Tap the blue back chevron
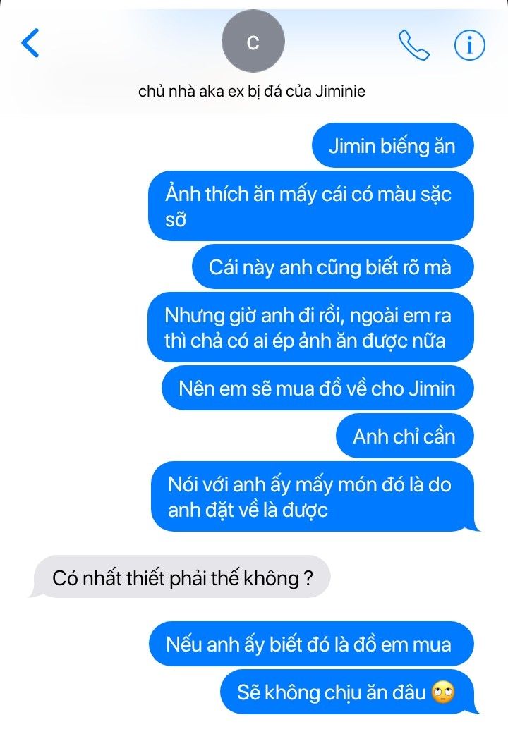The image size is (508, 734). [30, 42]
